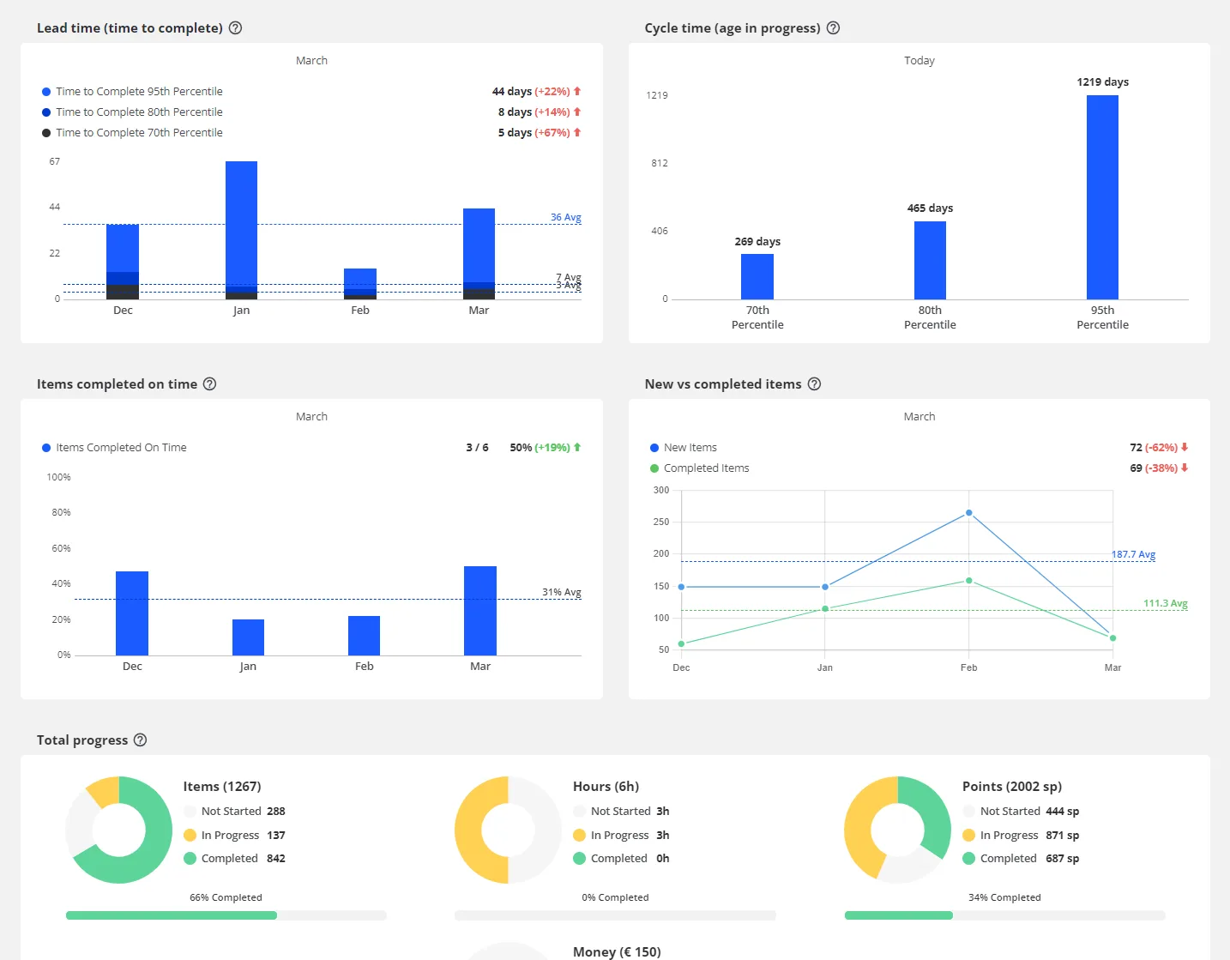The height and width of the screenshot is (960, 1230).
Task: Open help icon beside Items completed on time
Action: (x=209, y=384)
